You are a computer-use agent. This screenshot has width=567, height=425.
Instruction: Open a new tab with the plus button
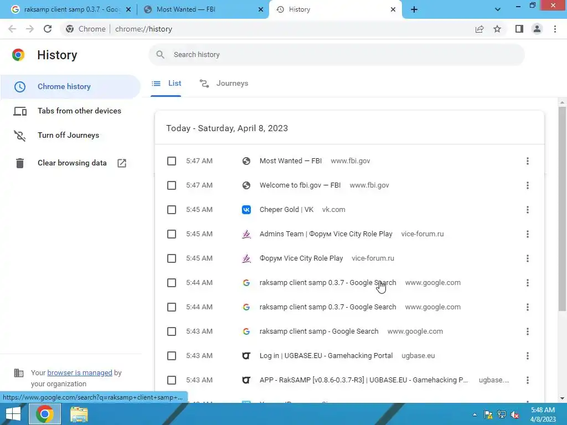(x=414, y=9)
